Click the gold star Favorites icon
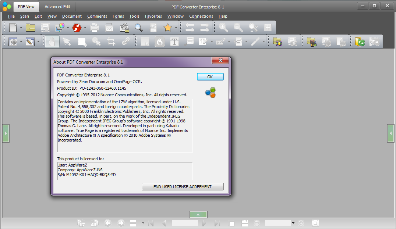Viewport: 396px width, 229px height. click(168, 28)
